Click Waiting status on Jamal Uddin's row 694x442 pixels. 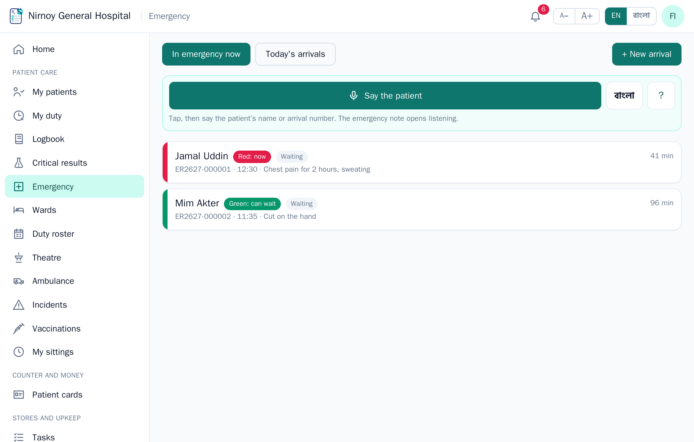(x=292, y=157)
